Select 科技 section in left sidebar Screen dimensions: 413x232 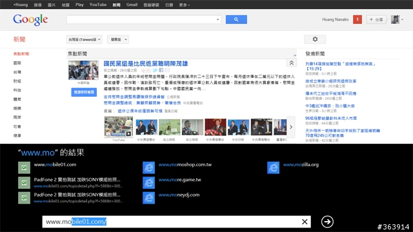[17, 90]
